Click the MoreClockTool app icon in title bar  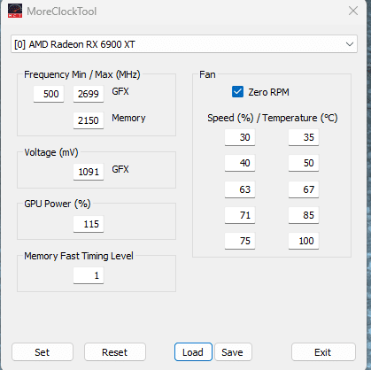click(15, 11)
